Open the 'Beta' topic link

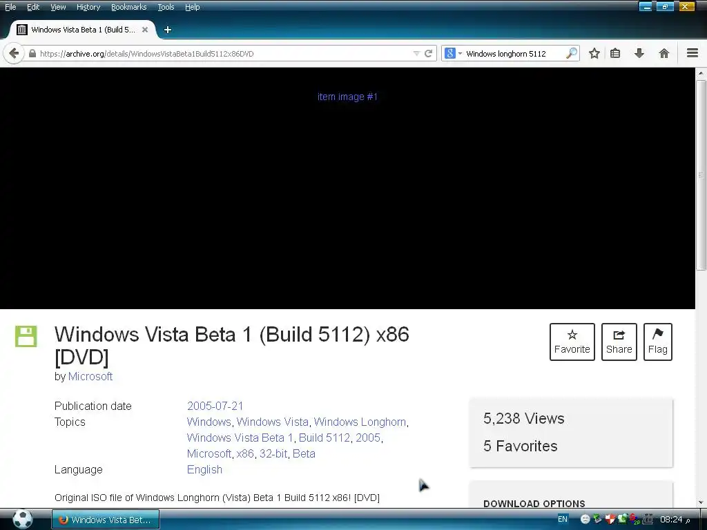click(304, 453)
